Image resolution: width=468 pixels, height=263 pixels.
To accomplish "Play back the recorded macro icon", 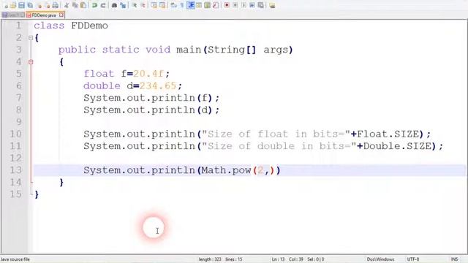I will 244,5.
